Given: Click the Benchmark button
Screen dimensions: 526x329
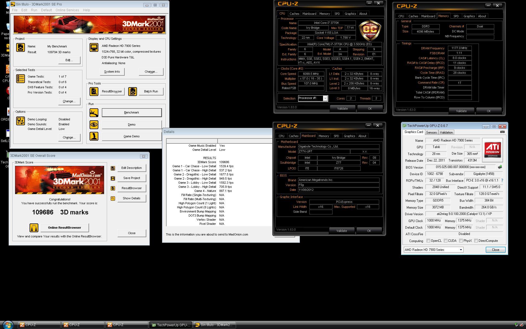Looking at the screenshot, I should point(132,112).
